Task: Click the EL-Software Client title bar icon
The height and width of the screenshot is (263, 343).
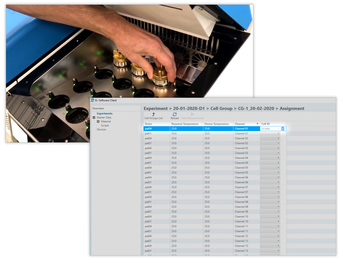Action: point(92,100)
